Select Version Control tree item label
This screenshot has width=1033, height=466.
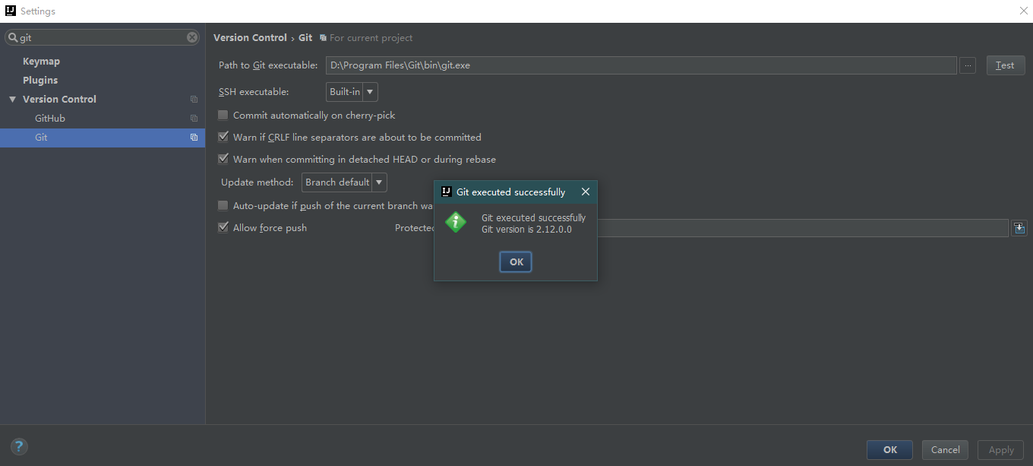pos(59,100)
